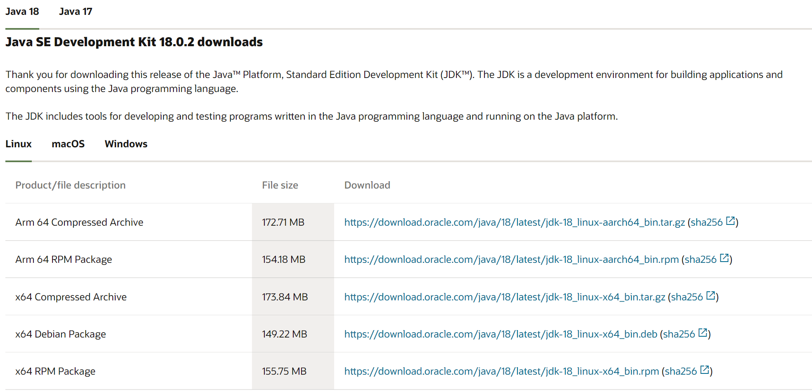Image resolution: width=812 pixels, height=392 pixels.
Task: Click external-link icon in Arm 64 Compressed Archive row
Action: [x=731, y=221]
